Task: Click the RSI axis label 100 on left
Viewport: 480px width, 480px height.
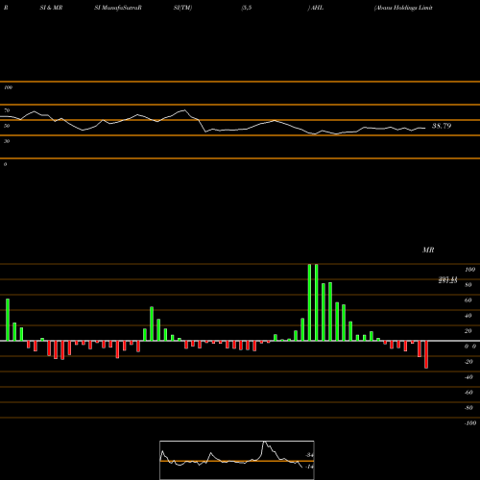Action: (8, 87)
